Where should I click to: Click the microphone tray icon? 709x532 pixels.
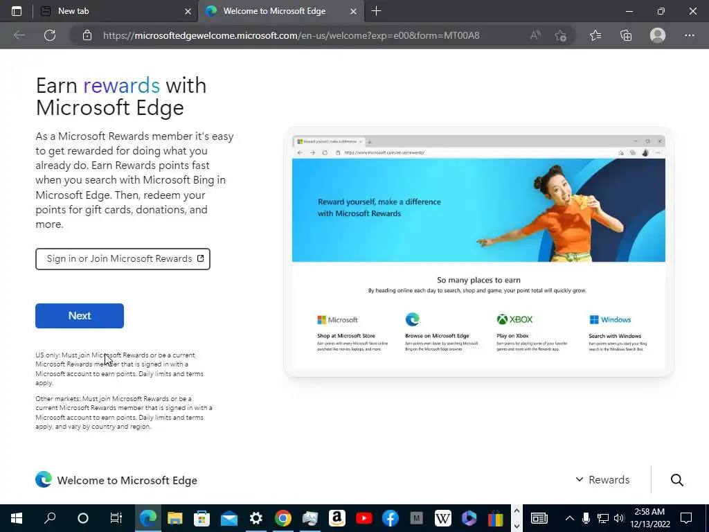[x=586, y=518]
